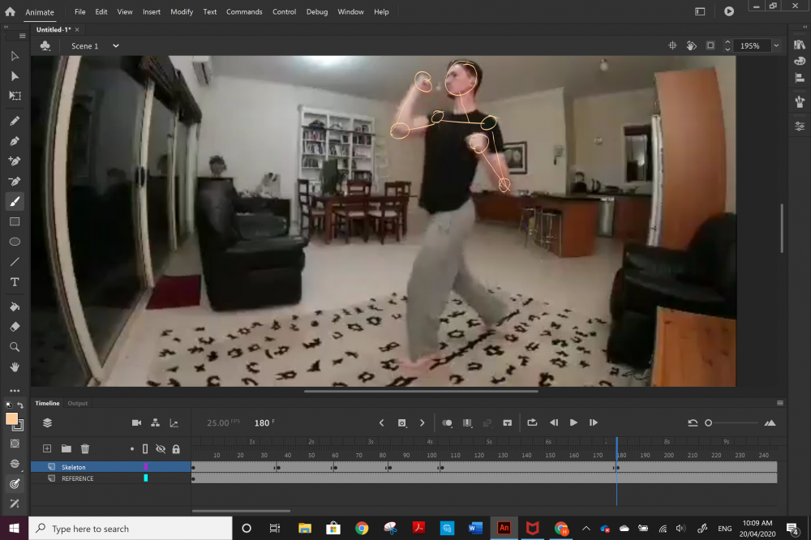Screen dimensions: 811x540
Task: Toggle the loop playback button
Action: pyautogui.click(x=532, y=422)
